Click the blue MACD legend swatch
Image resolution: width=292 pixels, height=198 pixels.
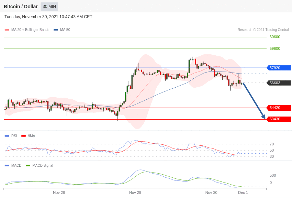pos(7,165)
